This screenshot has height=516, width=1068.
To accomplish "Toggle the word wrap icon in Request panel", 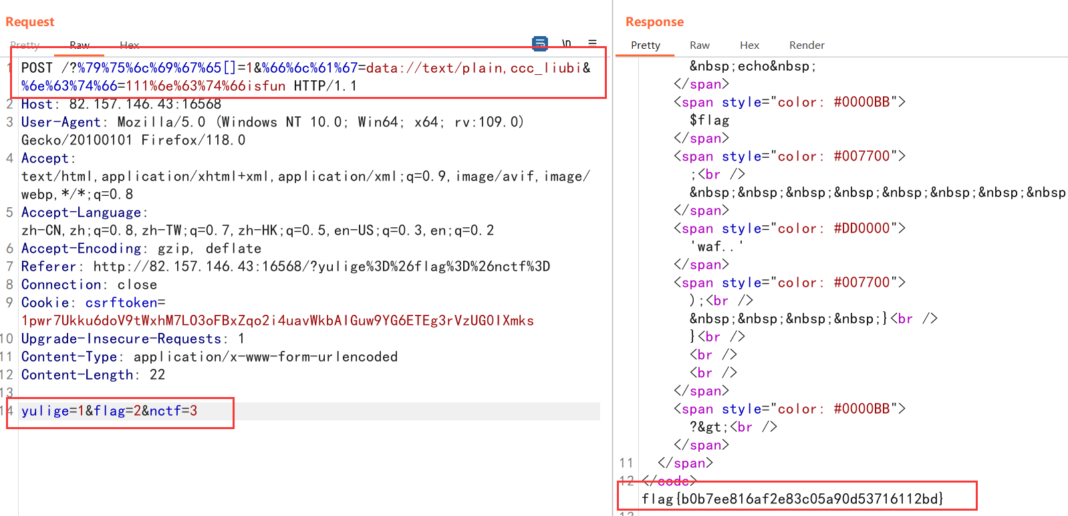I will [540, 44].
